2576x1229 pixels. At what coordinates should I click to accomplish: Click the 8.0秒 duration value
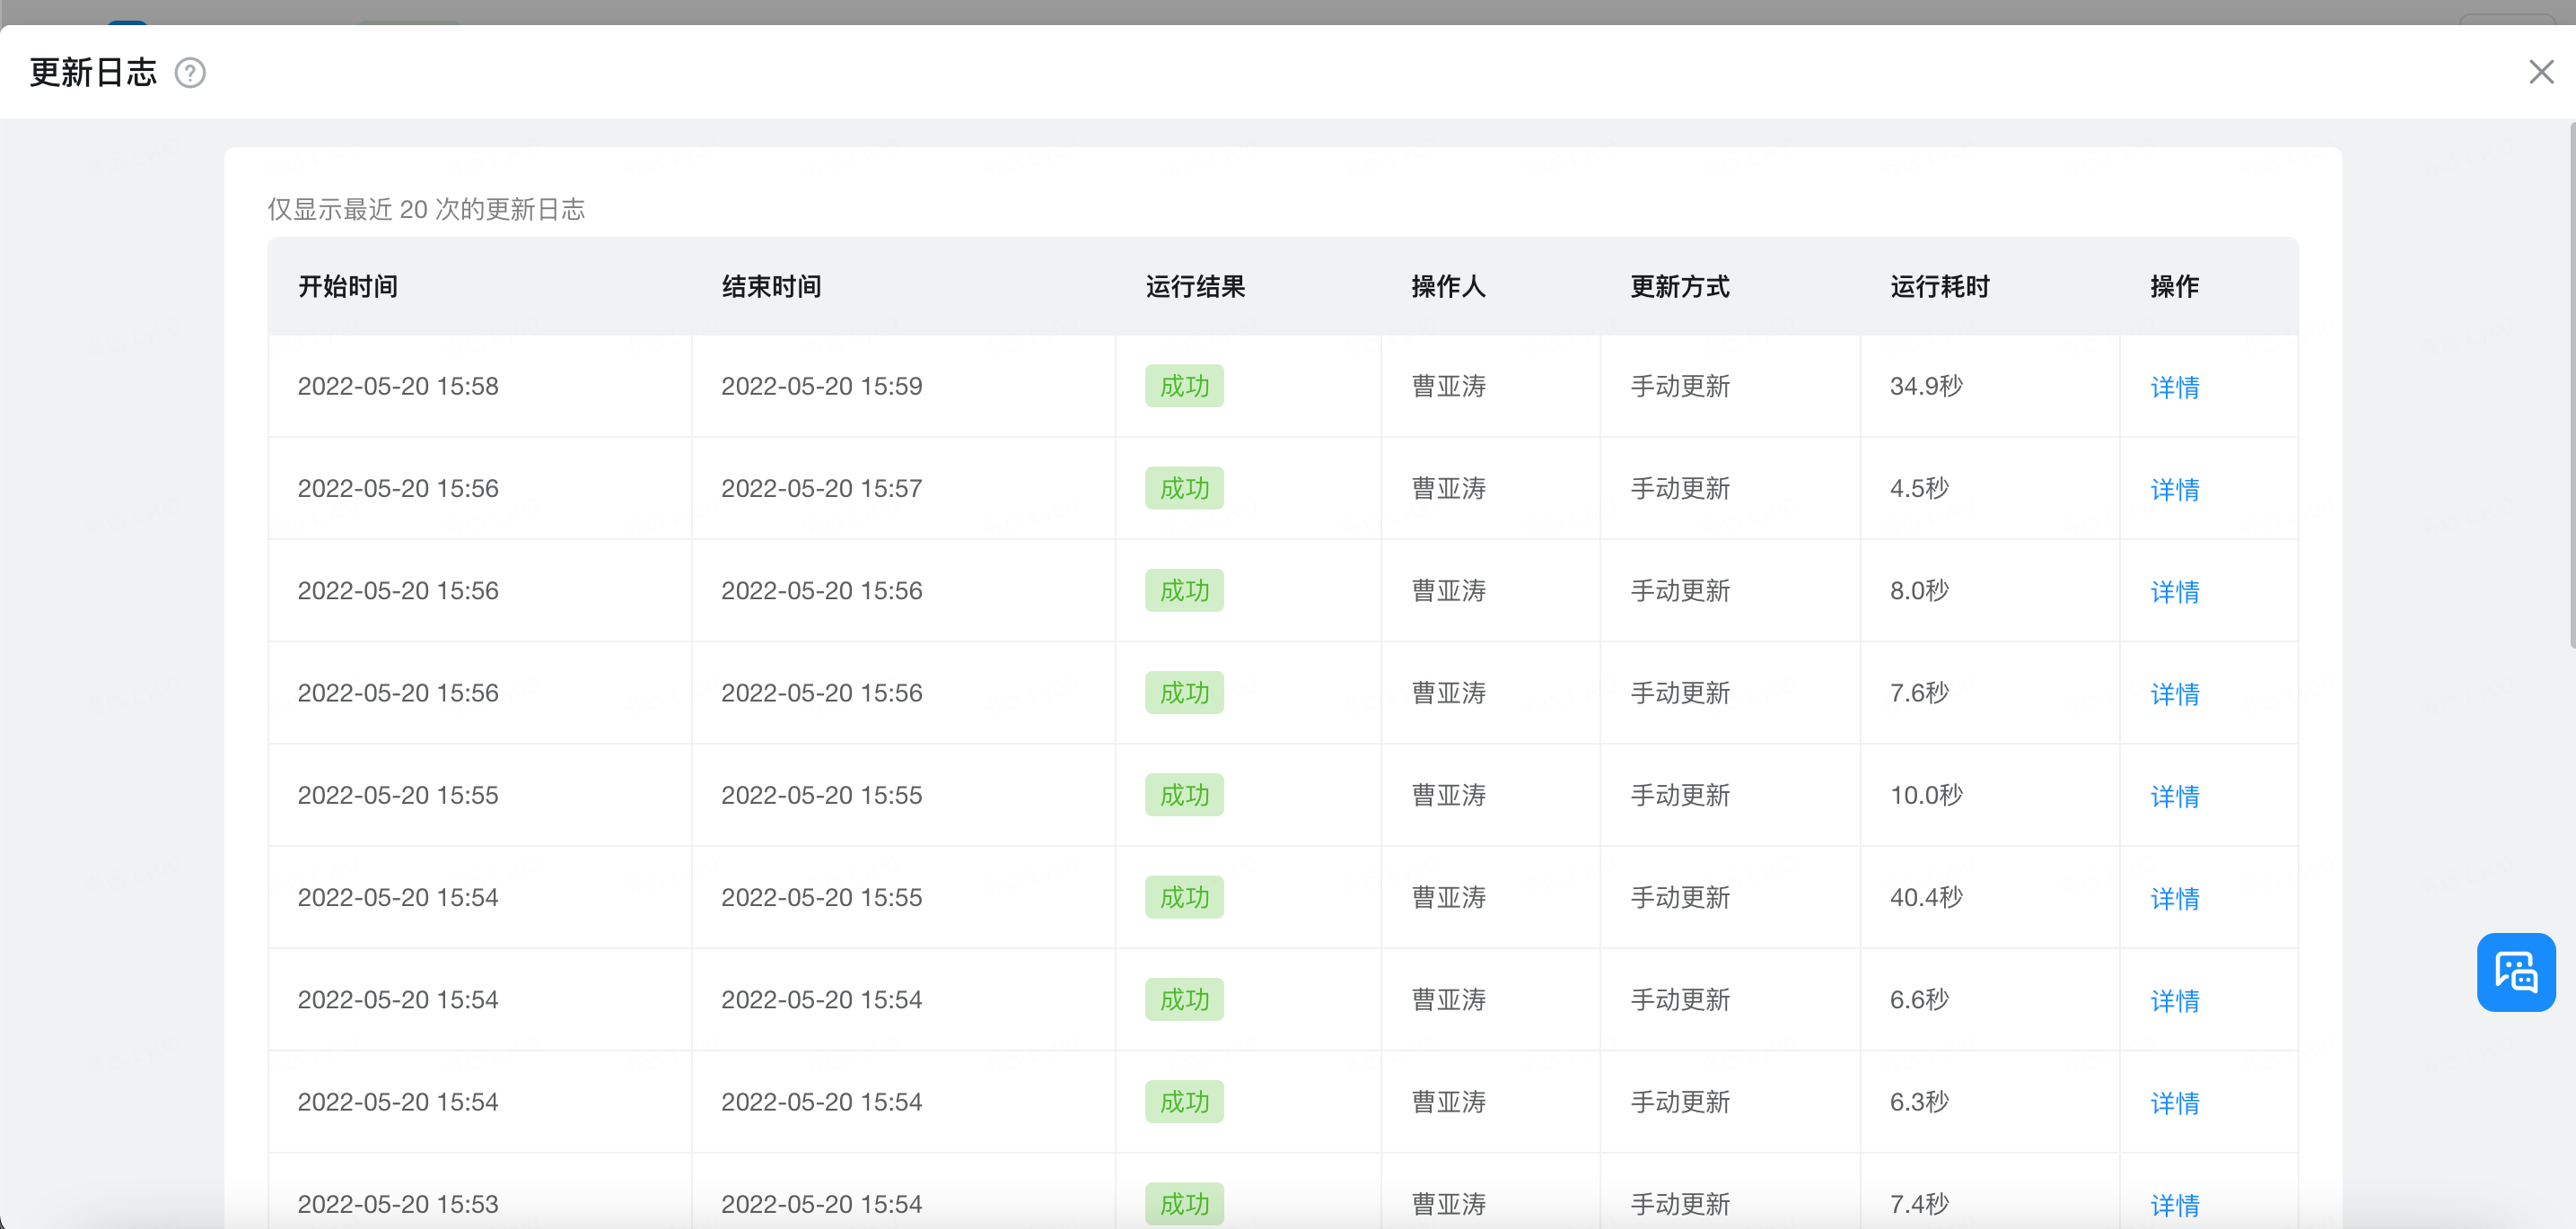tap(1919, 590)
